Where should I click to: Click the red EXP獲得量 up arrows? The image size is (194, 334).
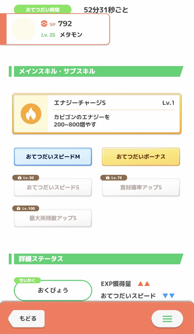(x=144, y=284)
